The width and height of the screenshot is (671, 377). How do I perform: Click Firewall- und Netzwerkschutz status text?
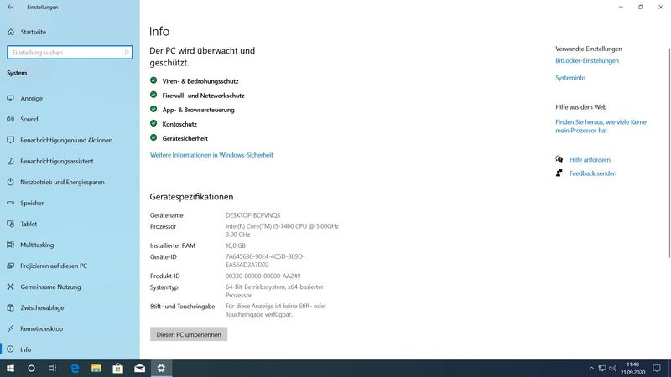[203, 96]
